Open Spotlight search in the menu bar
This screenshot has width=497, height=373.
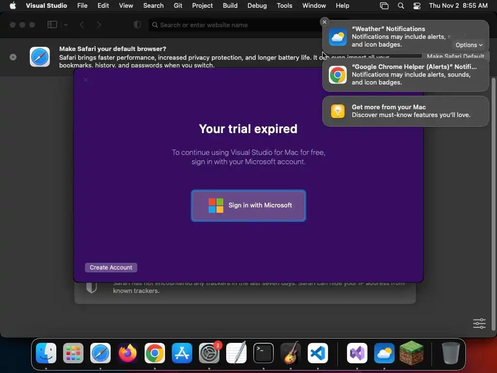coord(400,6)
